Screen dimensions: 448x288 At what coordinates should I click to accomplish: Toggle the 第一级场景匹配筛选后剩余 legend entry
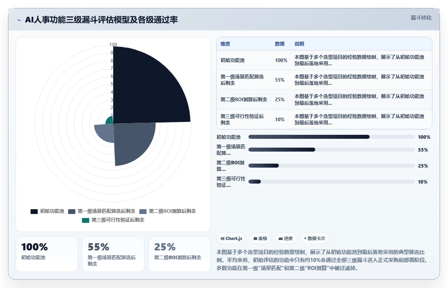pos(102,211)
